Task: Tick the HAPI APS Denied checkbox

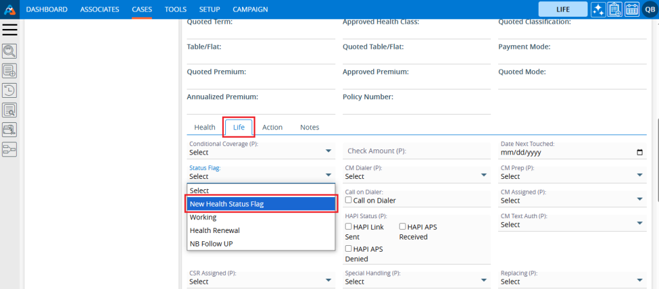Action: click(x=349, y=248)
